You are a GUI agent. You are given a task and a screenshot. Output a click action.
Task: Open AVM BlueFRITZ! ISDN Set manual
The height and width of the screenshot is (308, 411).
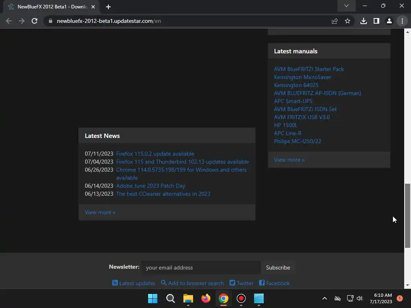tap(305, 109)
